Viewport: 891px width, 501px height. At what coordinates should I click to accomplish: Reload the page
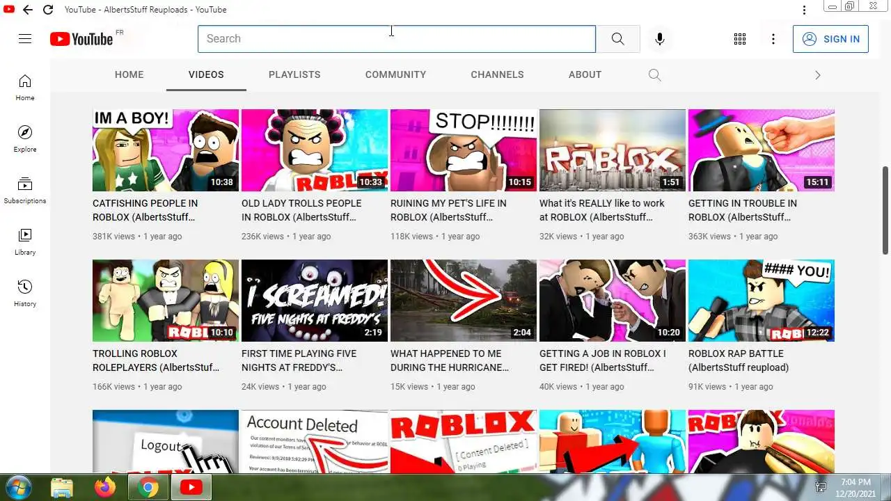[x=48, y=10]
